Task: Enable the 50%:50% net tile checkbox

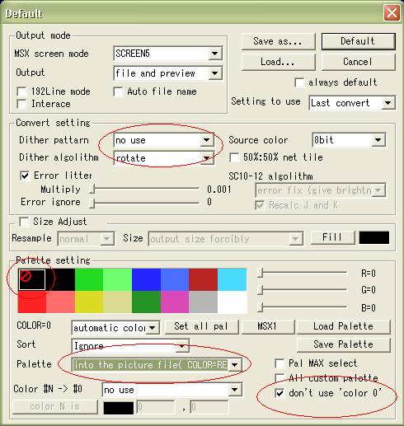Action: click(234, 157)
